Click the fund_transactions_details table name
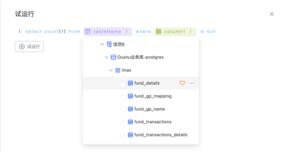Image resolution: width=289 pixels, height=152 pixels. pyautogui.click(x=161, y=135)
